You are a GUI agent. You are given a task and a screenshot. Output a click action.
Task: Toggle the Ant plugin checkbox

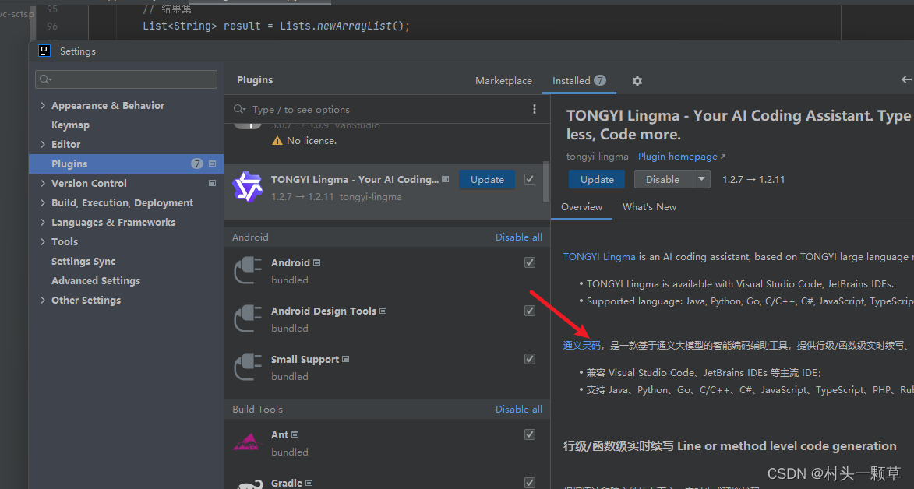(530, 434)
